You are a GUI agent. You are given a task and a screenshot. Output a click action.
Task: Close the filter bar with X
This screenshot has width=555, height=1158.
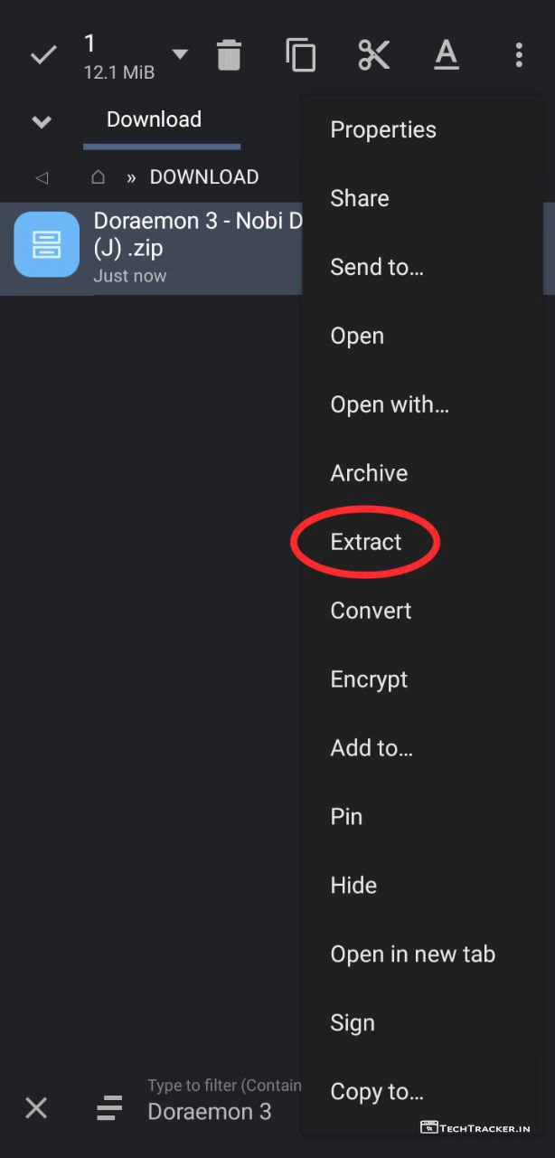(x=36, y=1107)
